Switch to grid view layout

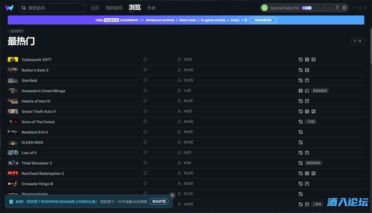click(x=355, y=41)
